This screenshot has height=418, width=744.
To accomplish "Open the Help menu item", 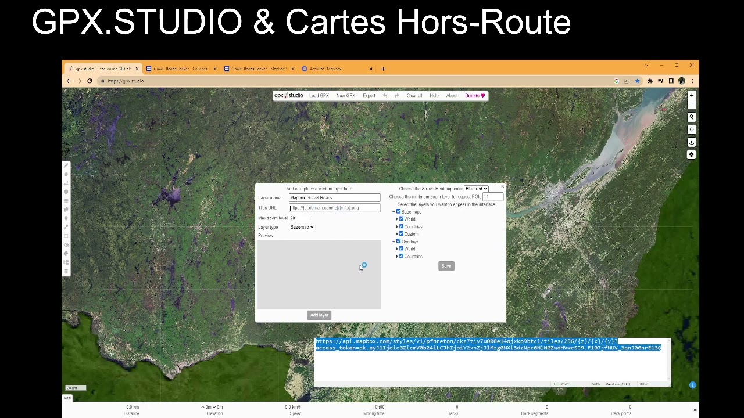I will pyautogui.click(x=434, y=96).
